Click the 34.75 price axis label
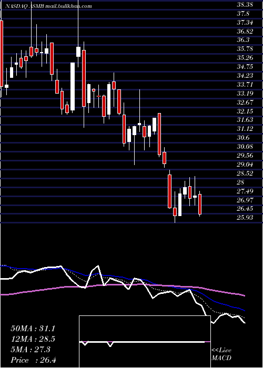The height and width of the screenshot is (368, 263). point(245,67)
